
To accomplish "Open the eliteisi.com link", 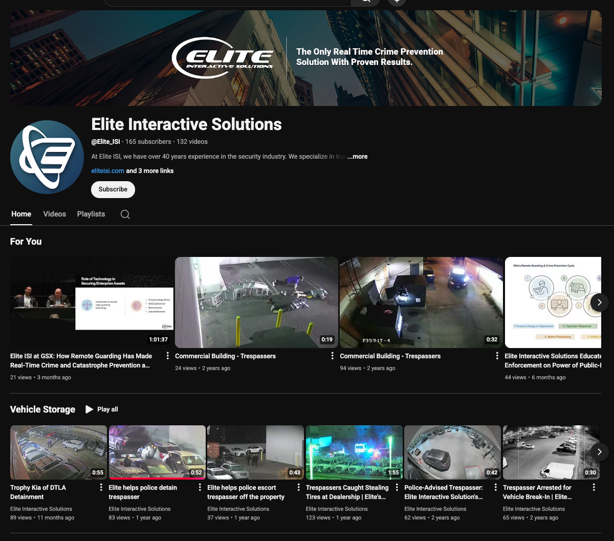I will coord(107,171).
